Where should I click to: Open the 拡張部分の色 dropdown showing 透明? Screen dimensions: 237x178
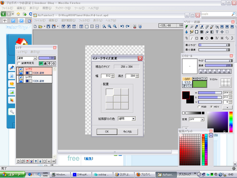(127, 119)
